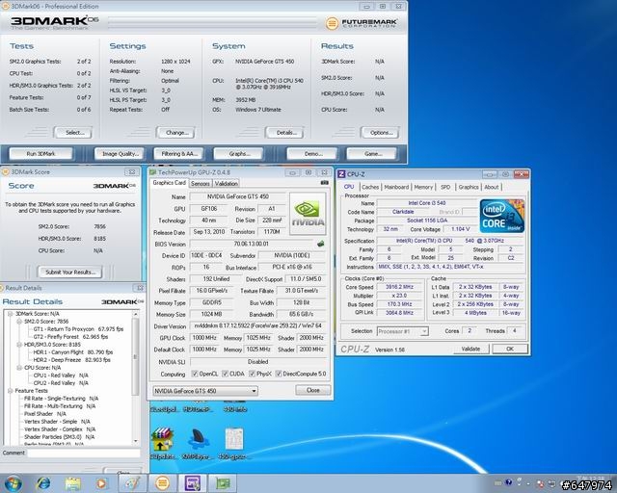The image size is (617, 493).
Task: Collapse the CPU Score tree node
Action: [x=19, y=368]
